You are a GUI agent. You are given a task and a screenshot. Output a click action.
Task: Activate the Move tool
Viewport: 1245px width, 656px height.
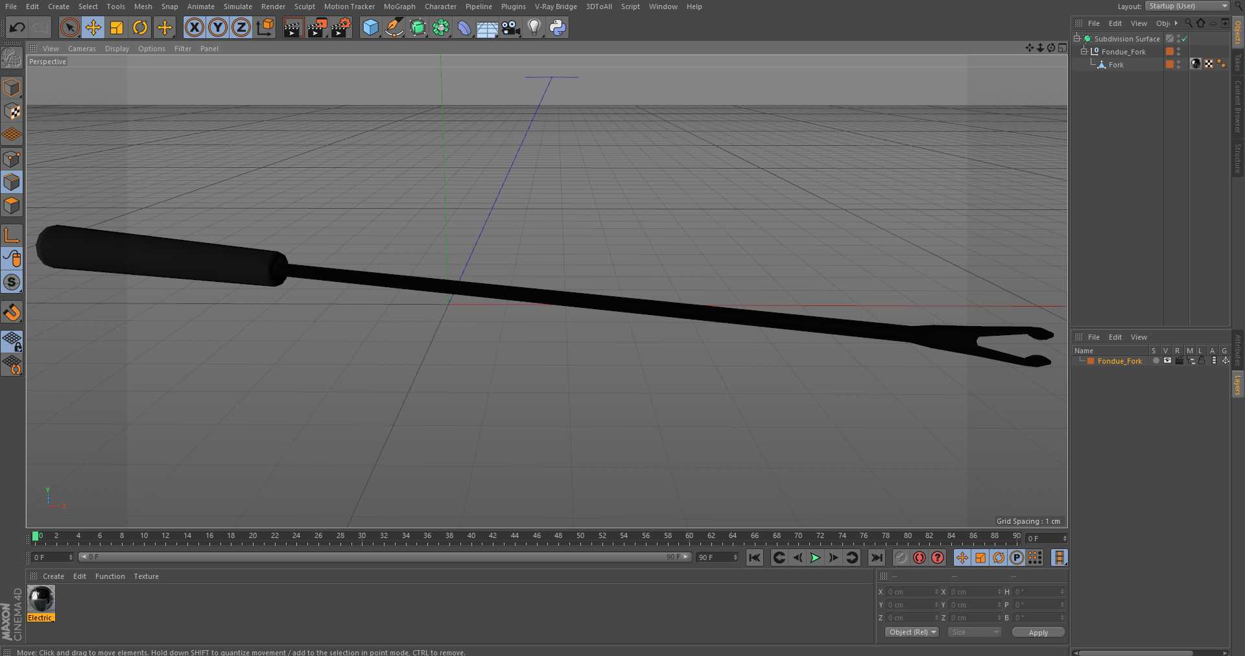(x=93, y=27)
